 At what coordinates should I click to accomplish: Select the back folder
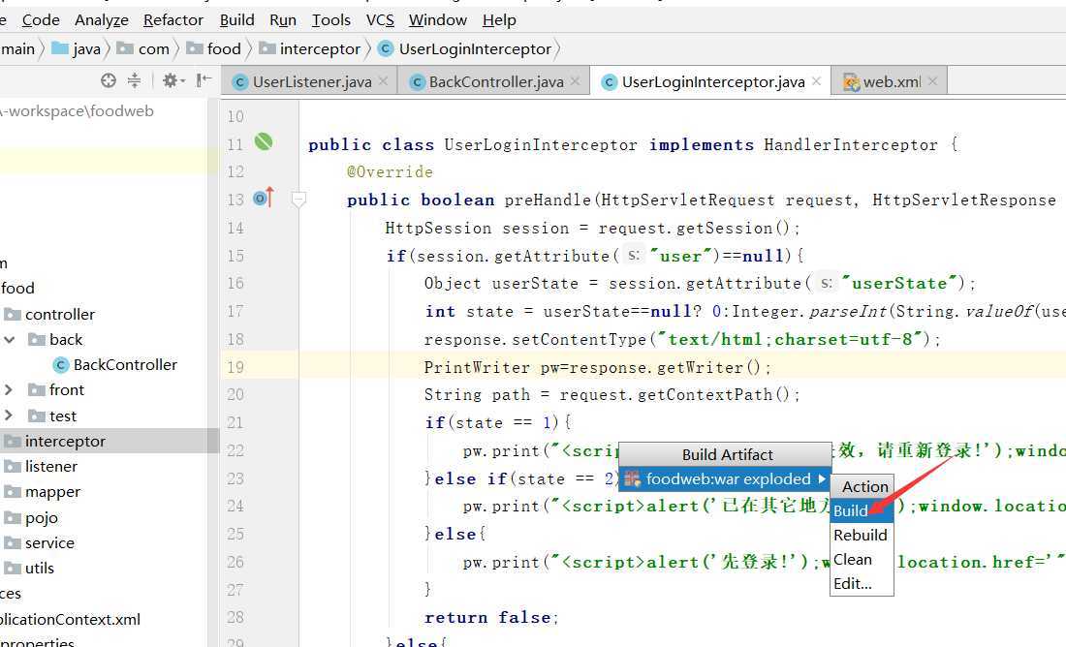point(55,339)
